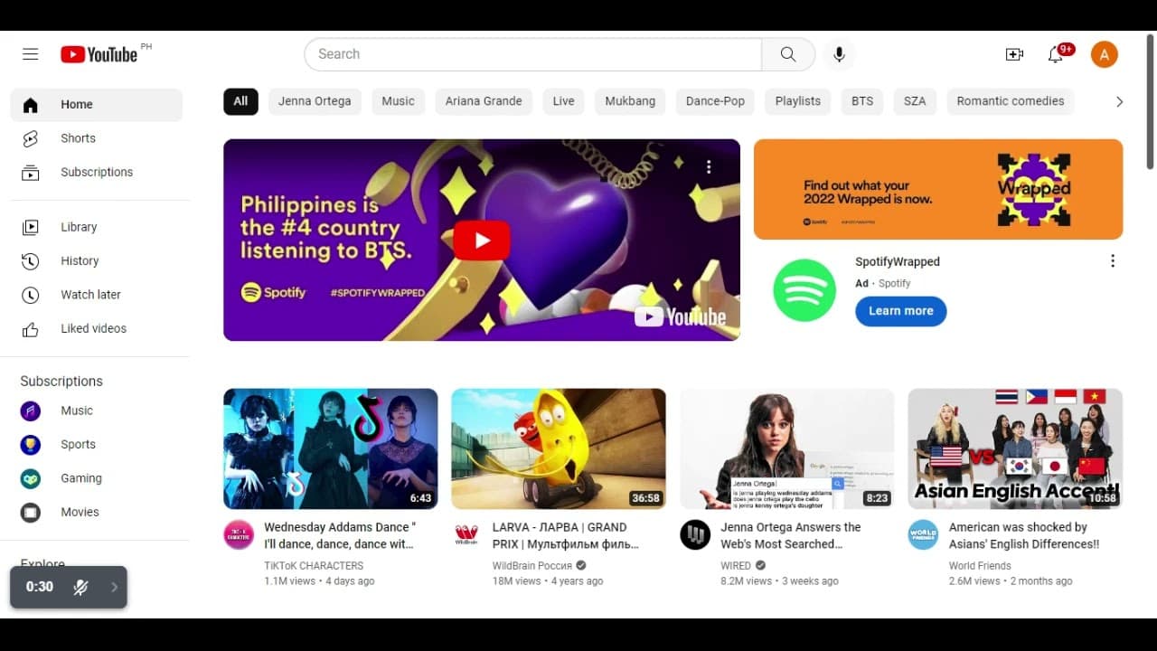Click the orange Spotify Wrapped banner
The image size is (1157, 651).
coord(938,189)
